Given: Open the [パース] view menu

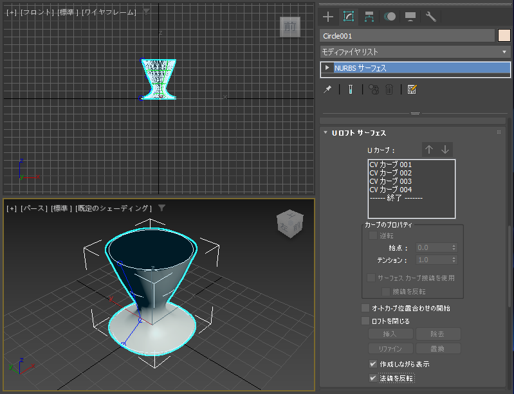Looking at the screenshot, I should 34,208.
